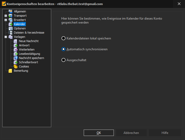Confirm changes with the OK button
The image size is (185, 140).
(99, 133)
